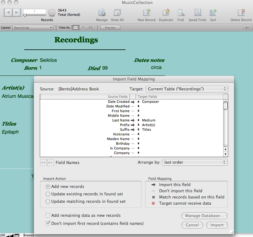Viewport: 253px width, 237px height.
Task: Click the Delete Record icon
Action: [241, 13]
